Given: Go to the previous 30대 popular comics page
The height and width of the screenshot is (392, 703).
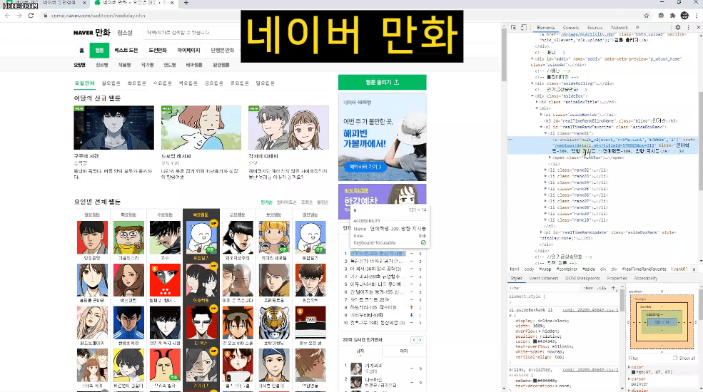Looking at the screenshot, I should [414, 340].
